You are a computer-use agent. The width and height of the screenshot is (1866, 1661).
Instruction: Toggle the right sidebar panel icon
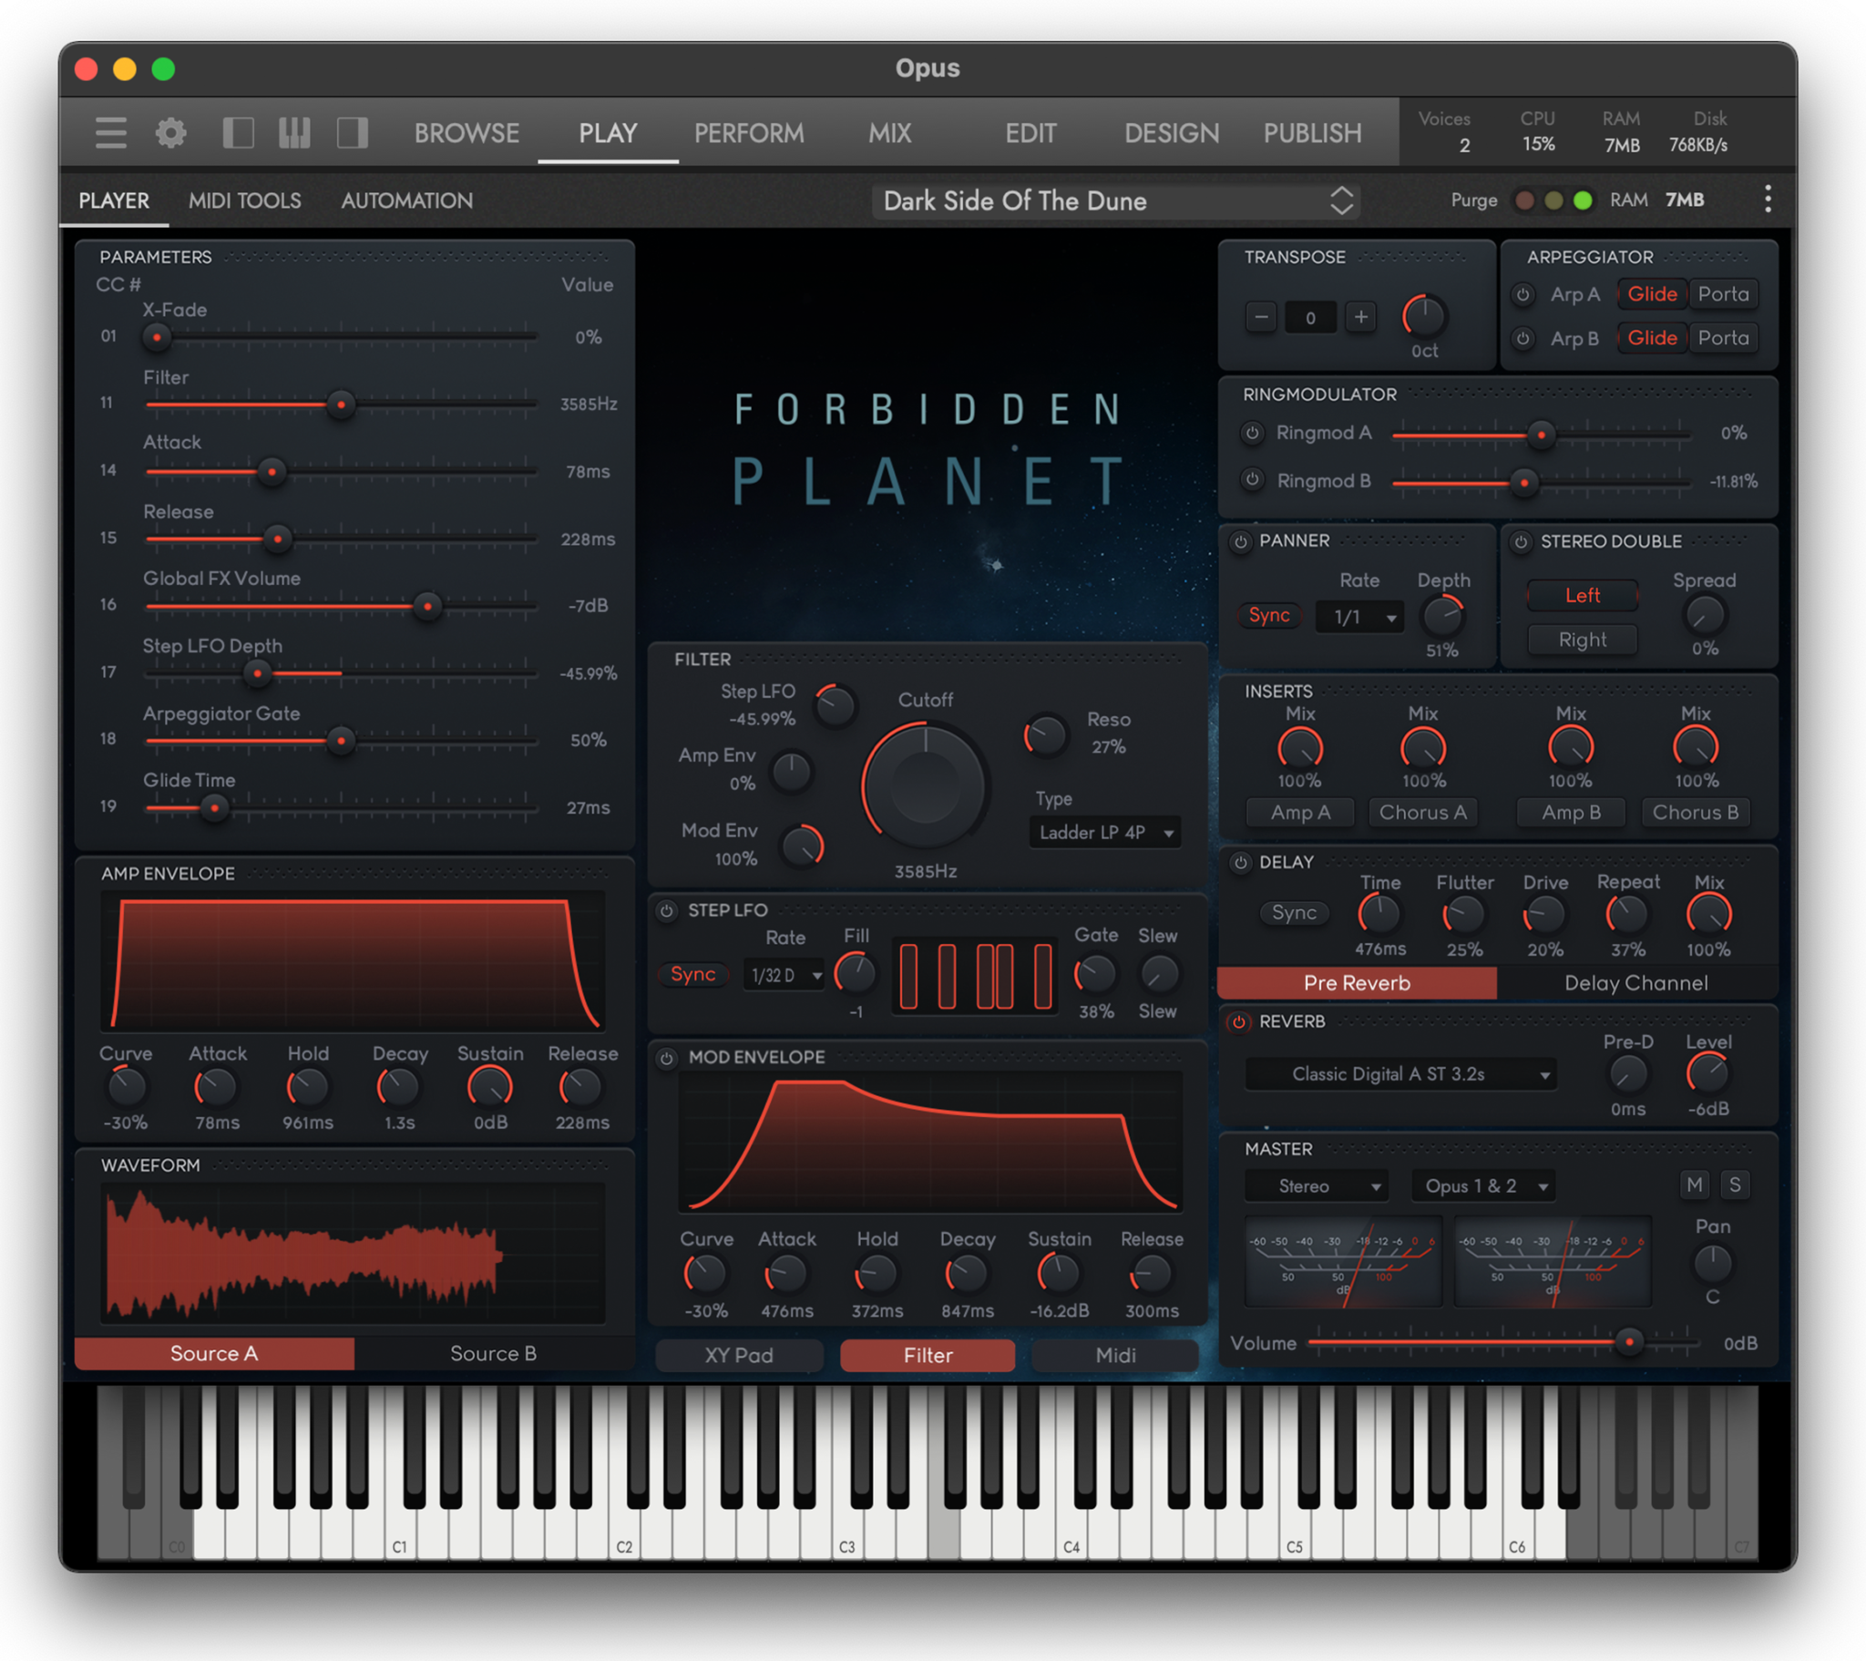point(353,133)
